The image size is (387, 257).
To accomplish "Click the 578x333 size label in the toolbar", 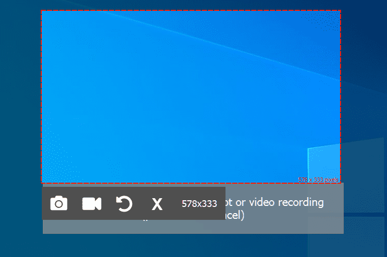I will point(199,204).
